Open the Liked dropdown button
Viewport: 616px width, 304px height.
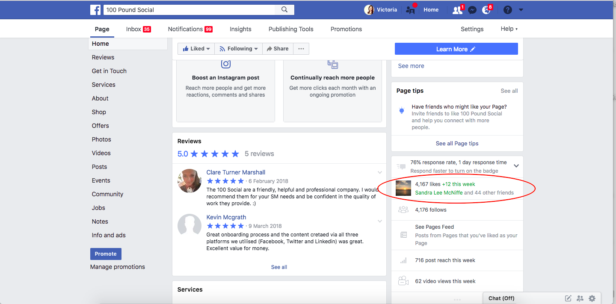196,49
